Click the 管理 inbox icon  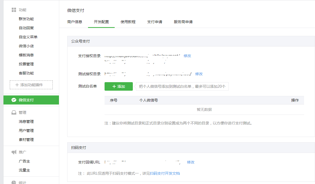(14, 112)
